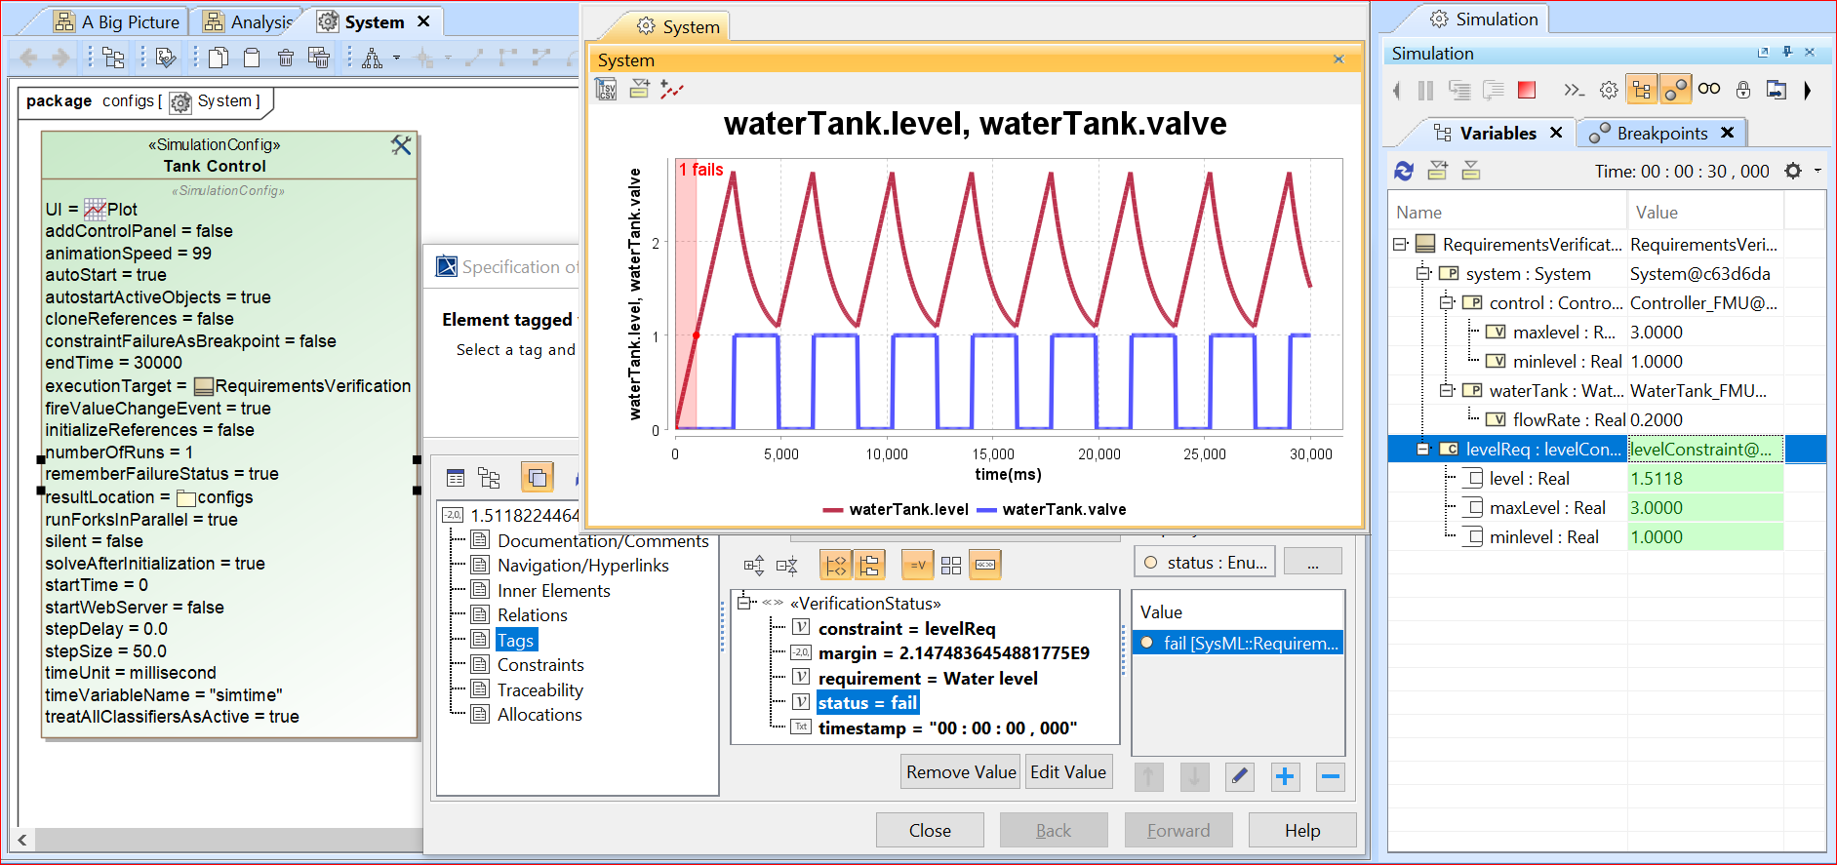Toggle the Breakpoints pane toolbar button

pos(1675,91)
